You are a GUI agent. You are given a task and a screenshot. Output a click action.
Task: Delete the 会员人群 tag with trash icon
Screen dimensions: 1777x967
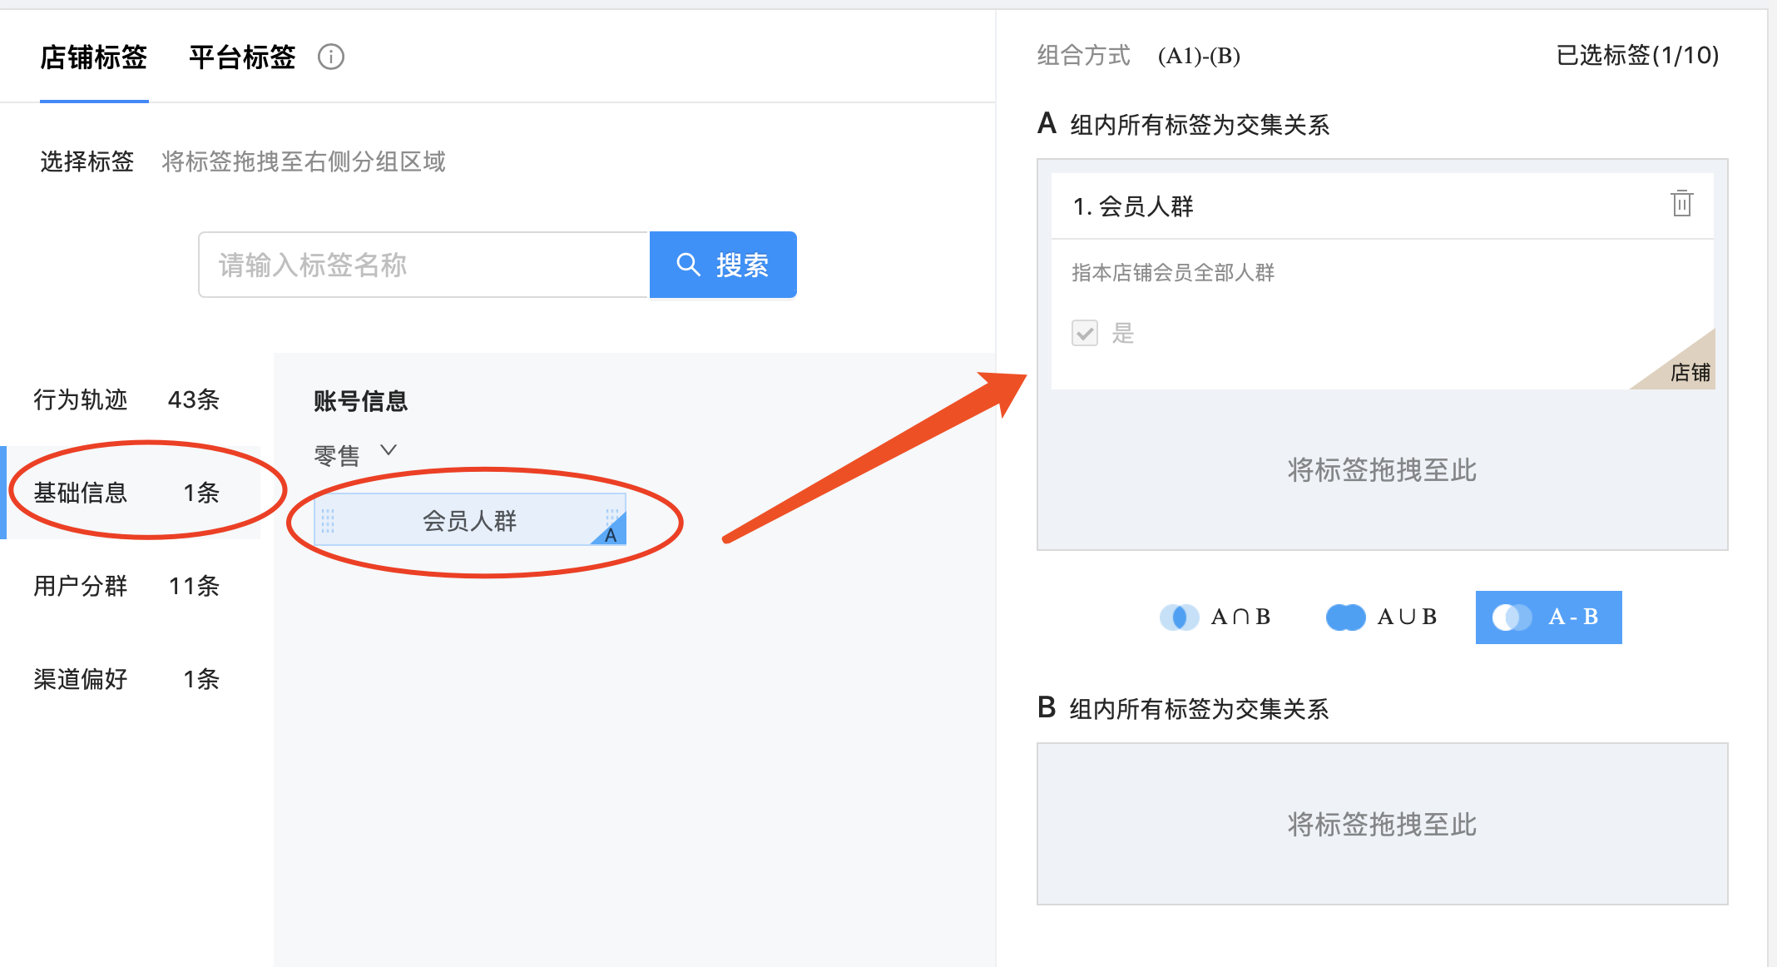pos(1681,204)
